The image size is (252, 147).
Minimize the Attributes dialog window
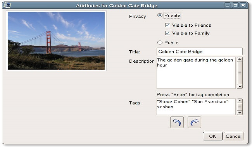pyautogui.click(x=228, y=5)
